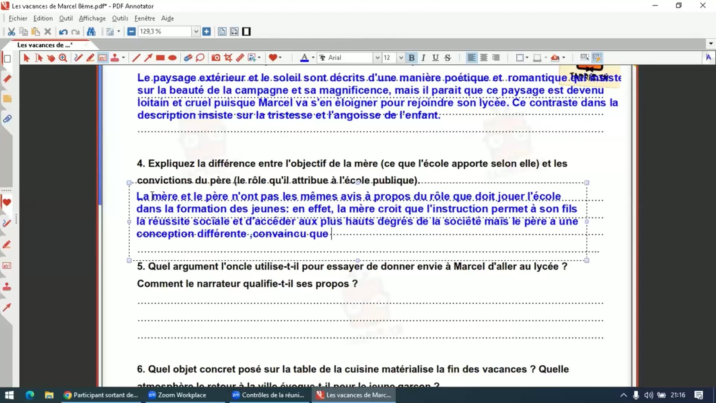Select the Line drawing tool
Image resolution: width=716 pixels, height=403 pixels.
pos(136,58)
